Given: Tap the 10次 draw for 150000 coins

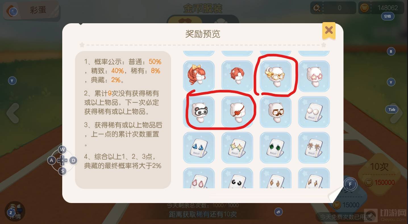Looking at the screenshot, I should click(379, 174).
